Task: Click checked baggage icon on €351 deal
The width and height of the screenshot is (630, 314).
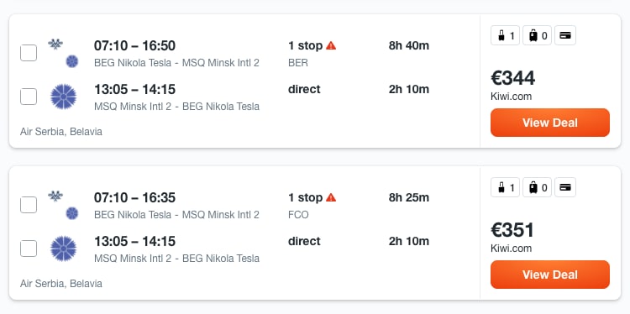Action: [x=537, y=187]
